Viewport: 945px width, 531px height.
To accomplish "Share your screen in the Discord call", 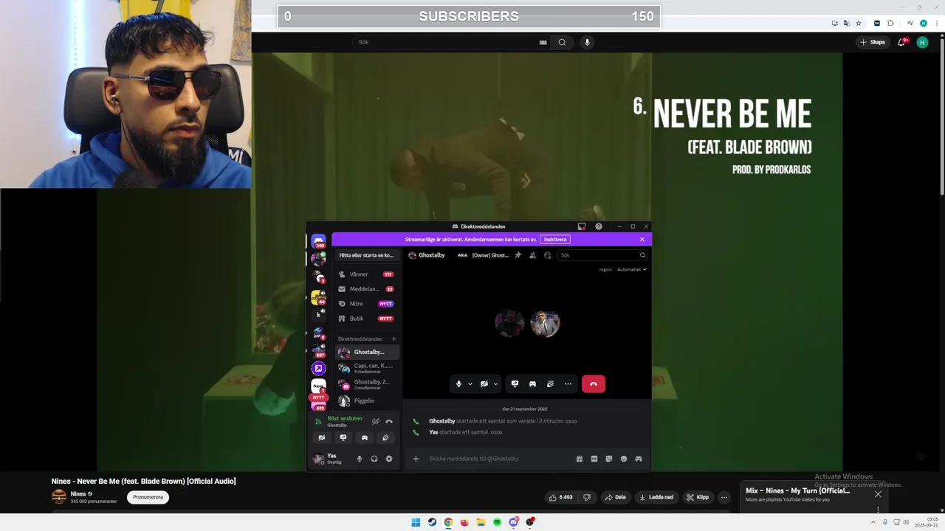I will pos(515,383).
